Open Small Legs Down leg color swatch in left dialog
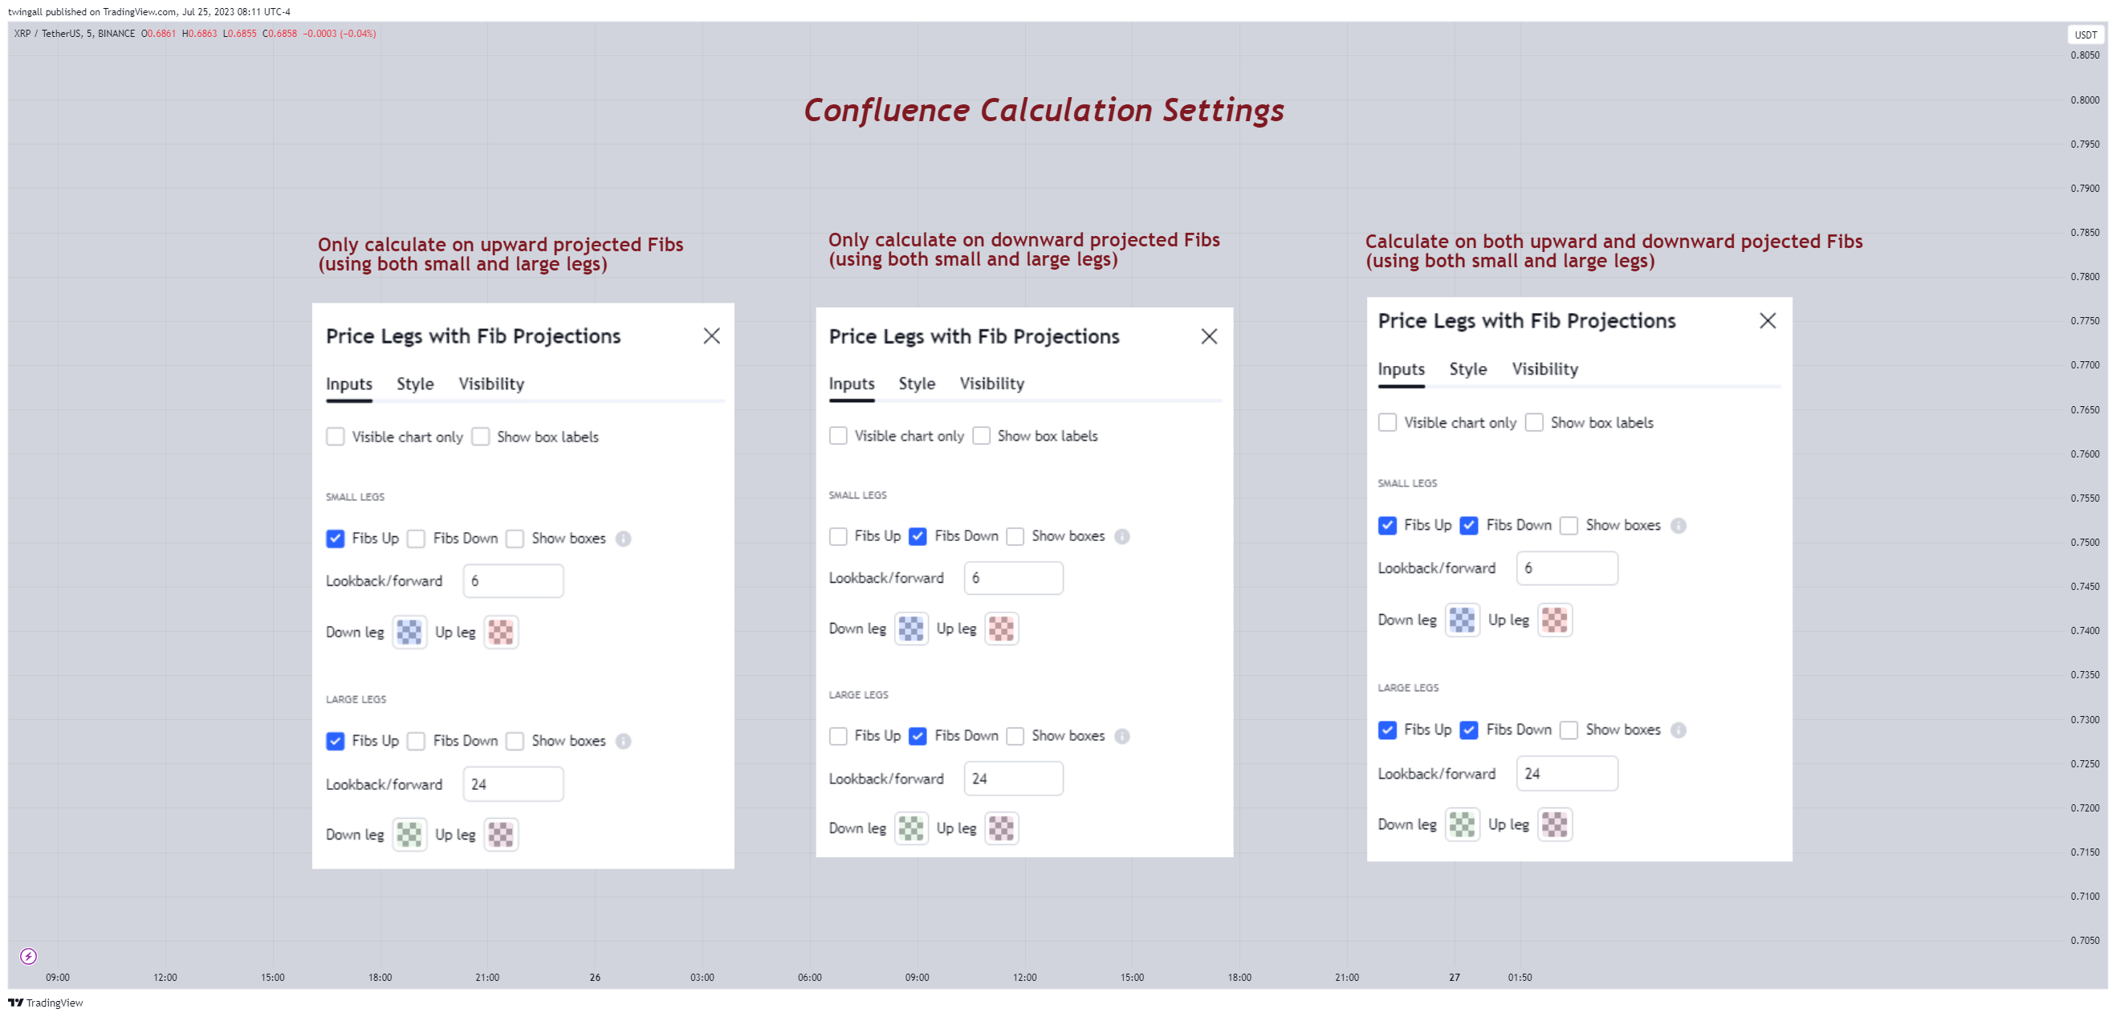 (409, 632)
